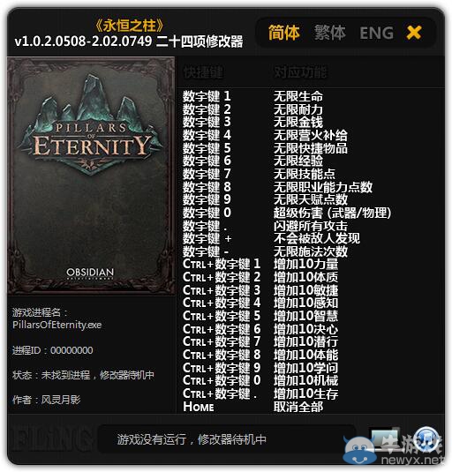Screen dimensions: 452x472
Task: Select the 无限生命 cheat option
Action: point(298,96)
